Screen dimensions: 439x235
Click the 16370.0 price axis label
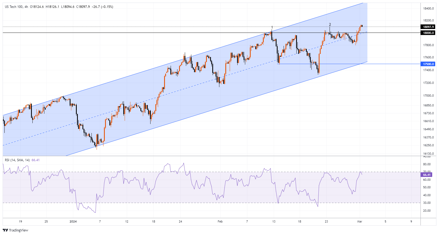coord(428,137)
